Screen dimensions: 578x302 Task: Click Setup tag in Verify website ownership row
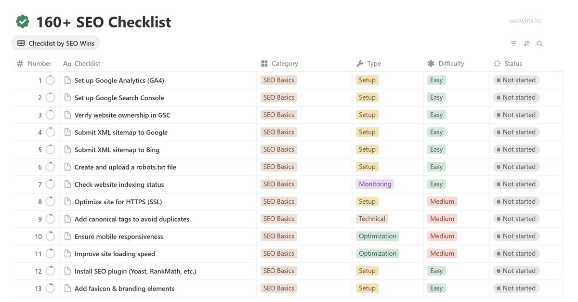click(367, 115)
